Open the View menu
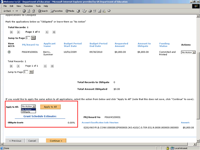The height and width of the screenshot is (150, 200). (x=18, y=6)
